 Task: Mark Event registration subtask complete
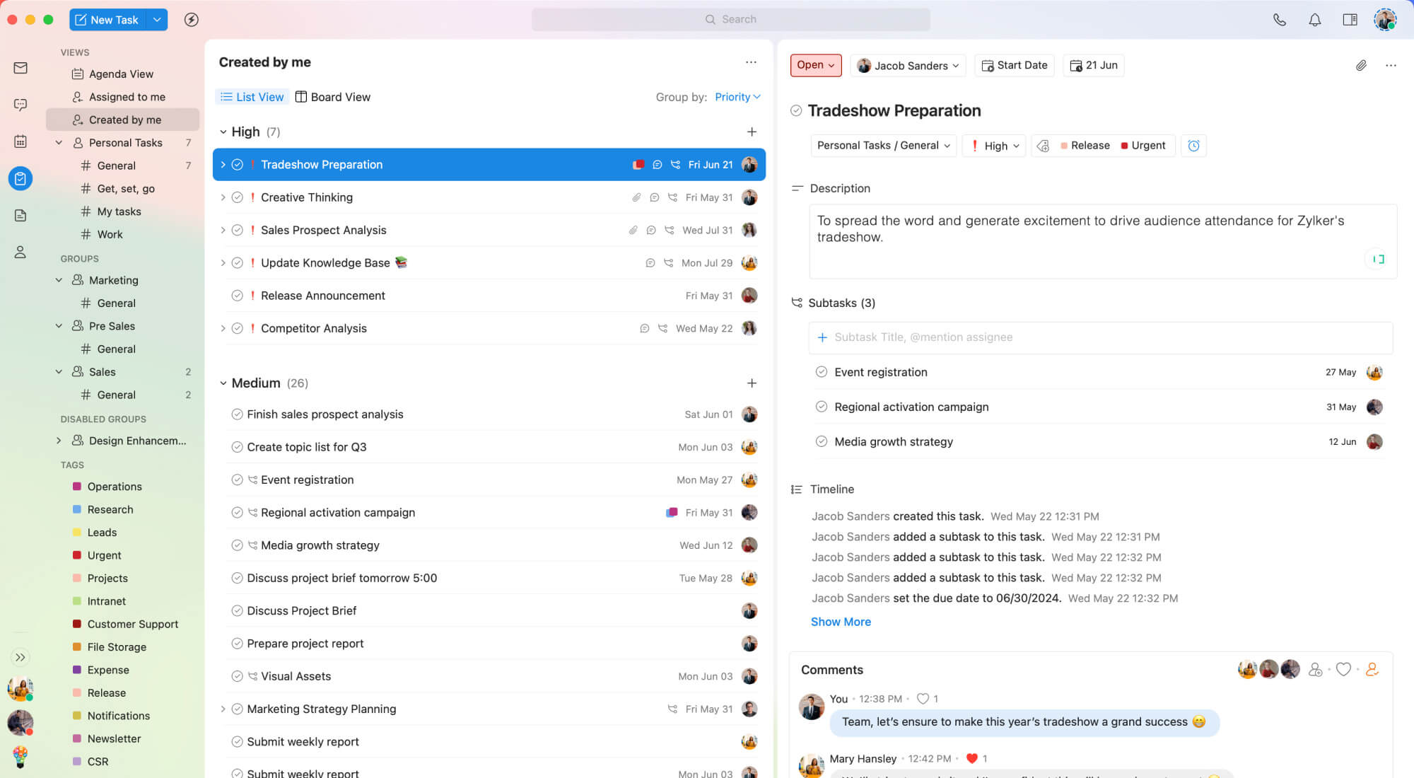point(821,372)
